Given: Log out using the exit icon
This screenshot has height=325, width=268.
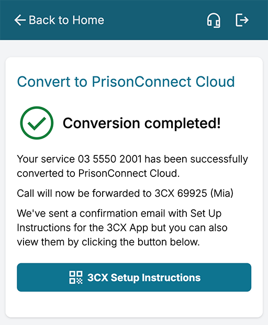Looking at the screenshot, I should click(x=242, y=20).
